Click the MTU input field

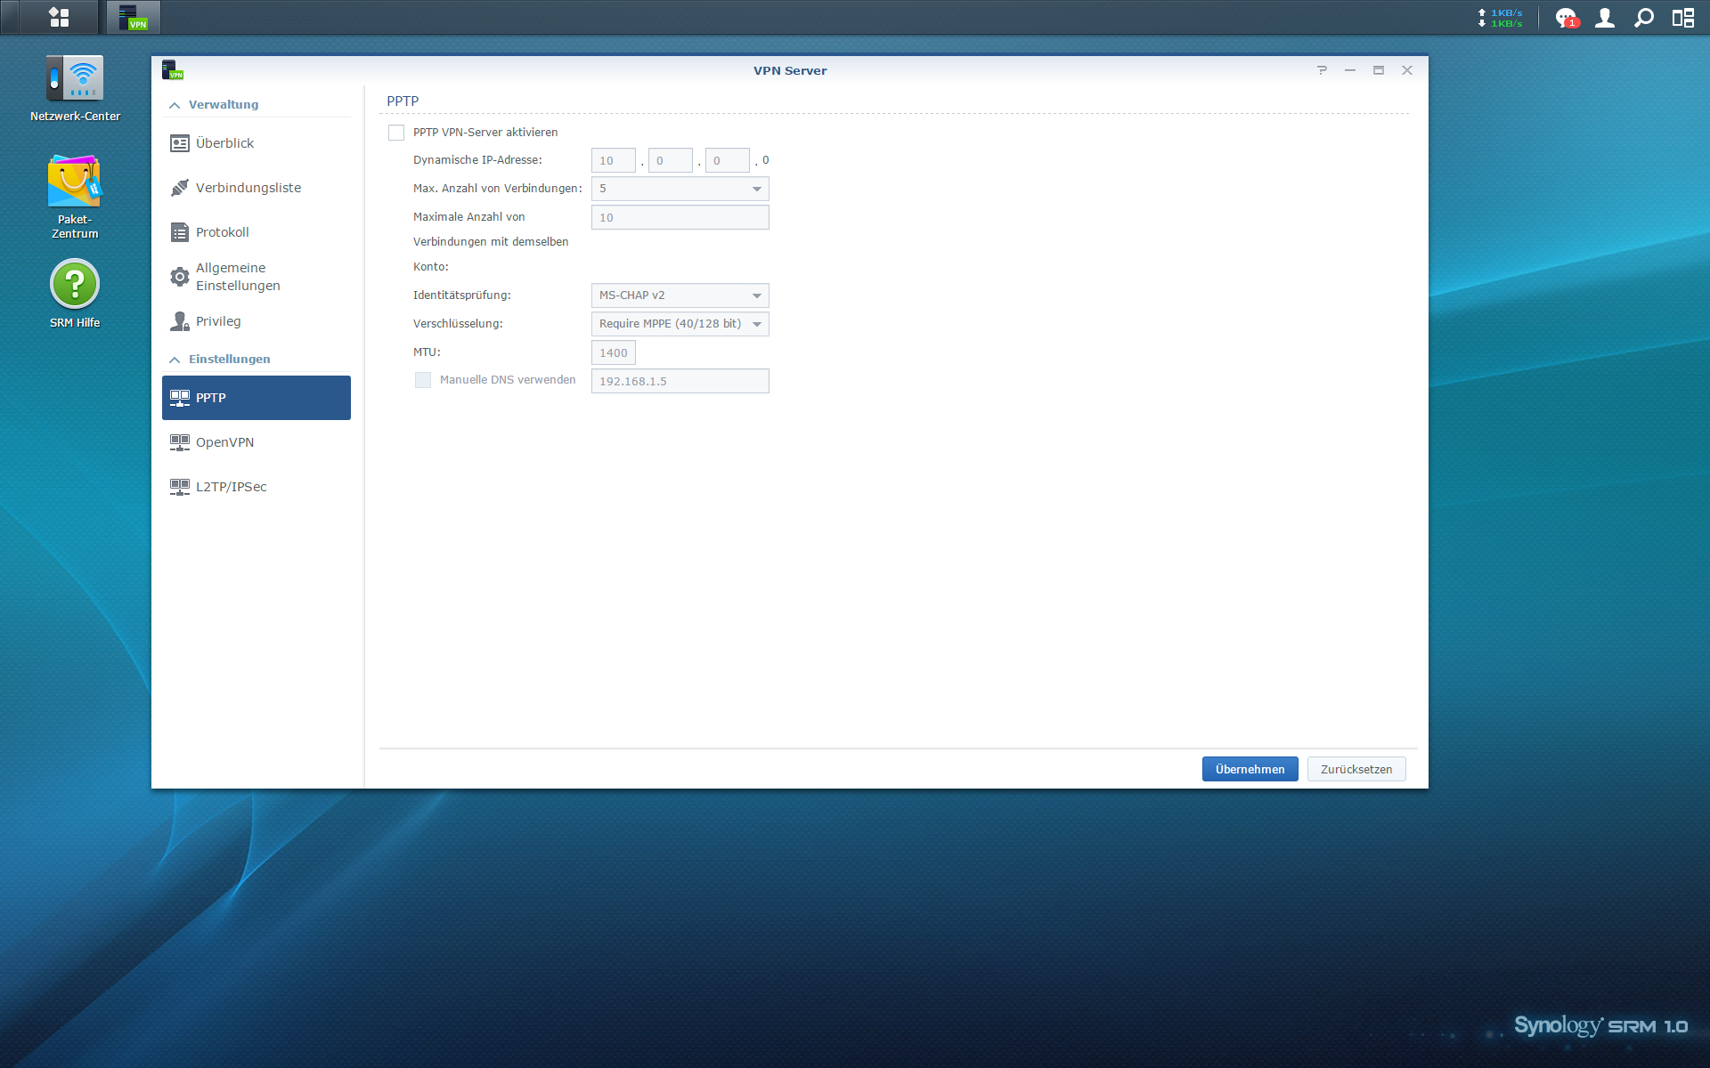click(613, 352)
